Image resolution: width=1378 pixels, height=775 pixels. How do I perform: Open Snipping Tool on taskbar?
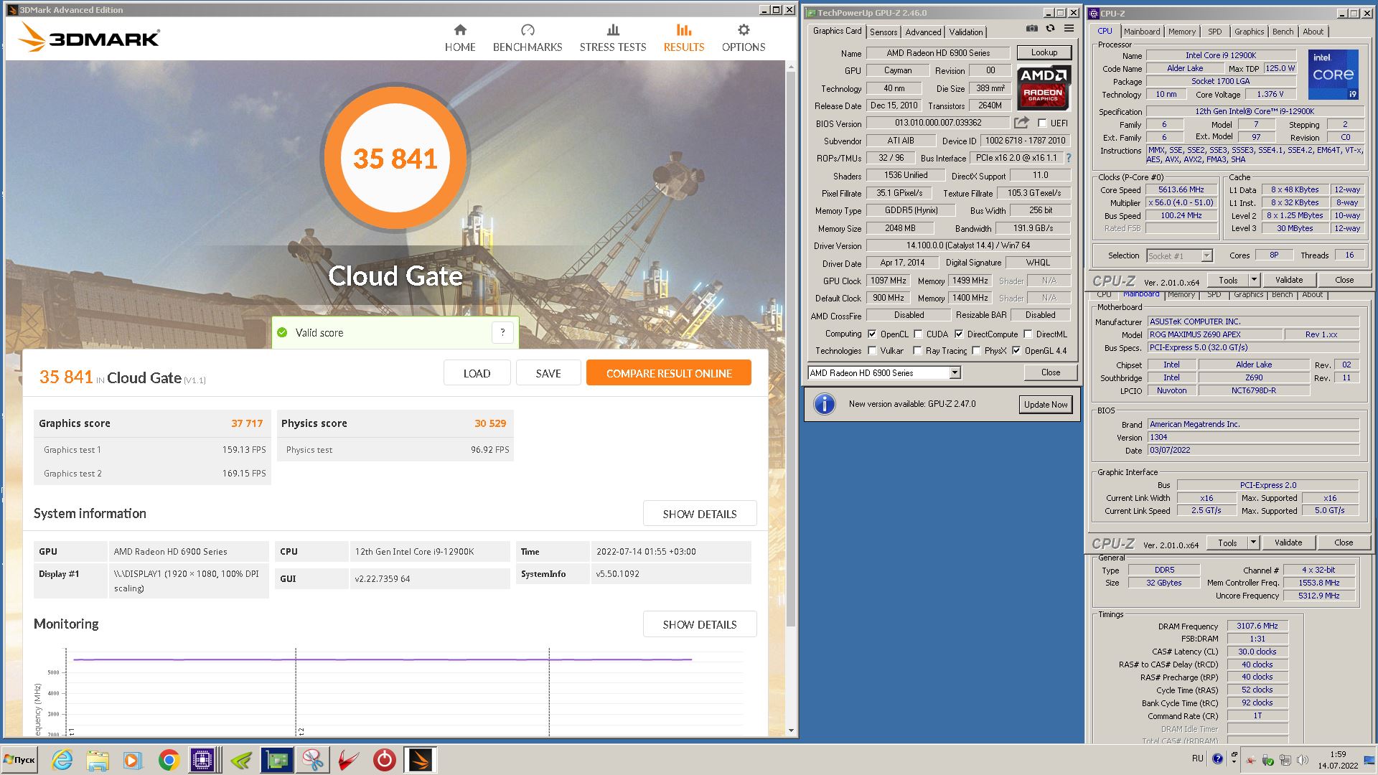(x=312, y=760)
